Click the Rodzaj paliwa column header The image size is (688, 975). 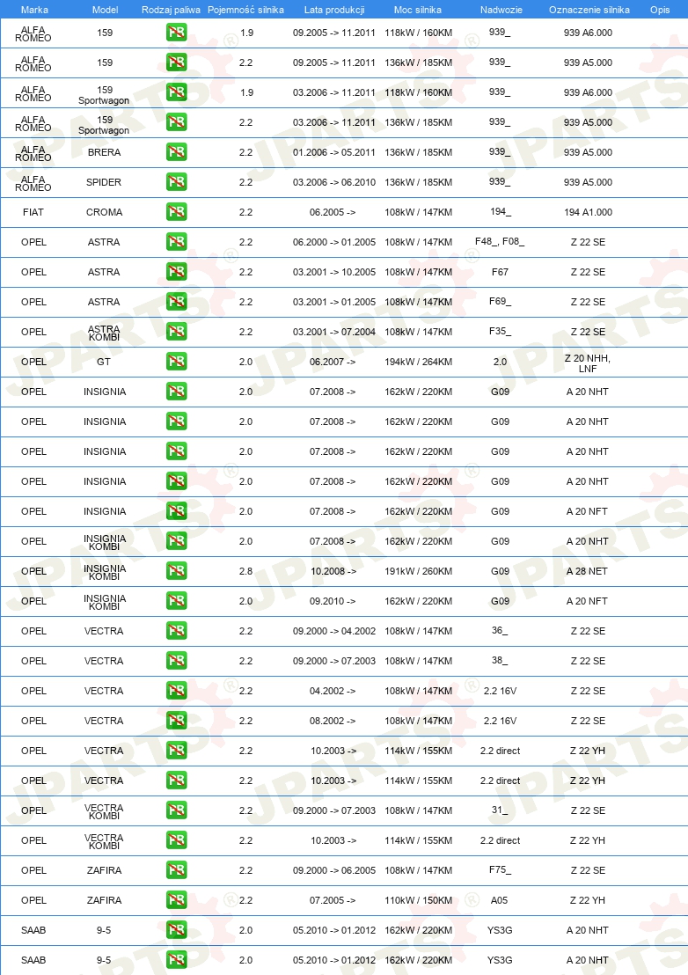click(171, 10)
